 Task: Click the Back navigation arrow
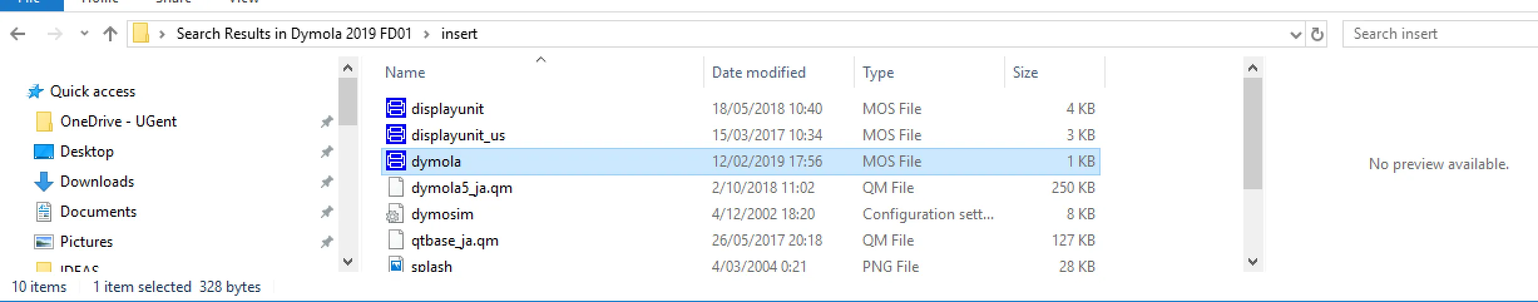pyautogui.click(x=18, y=34)
